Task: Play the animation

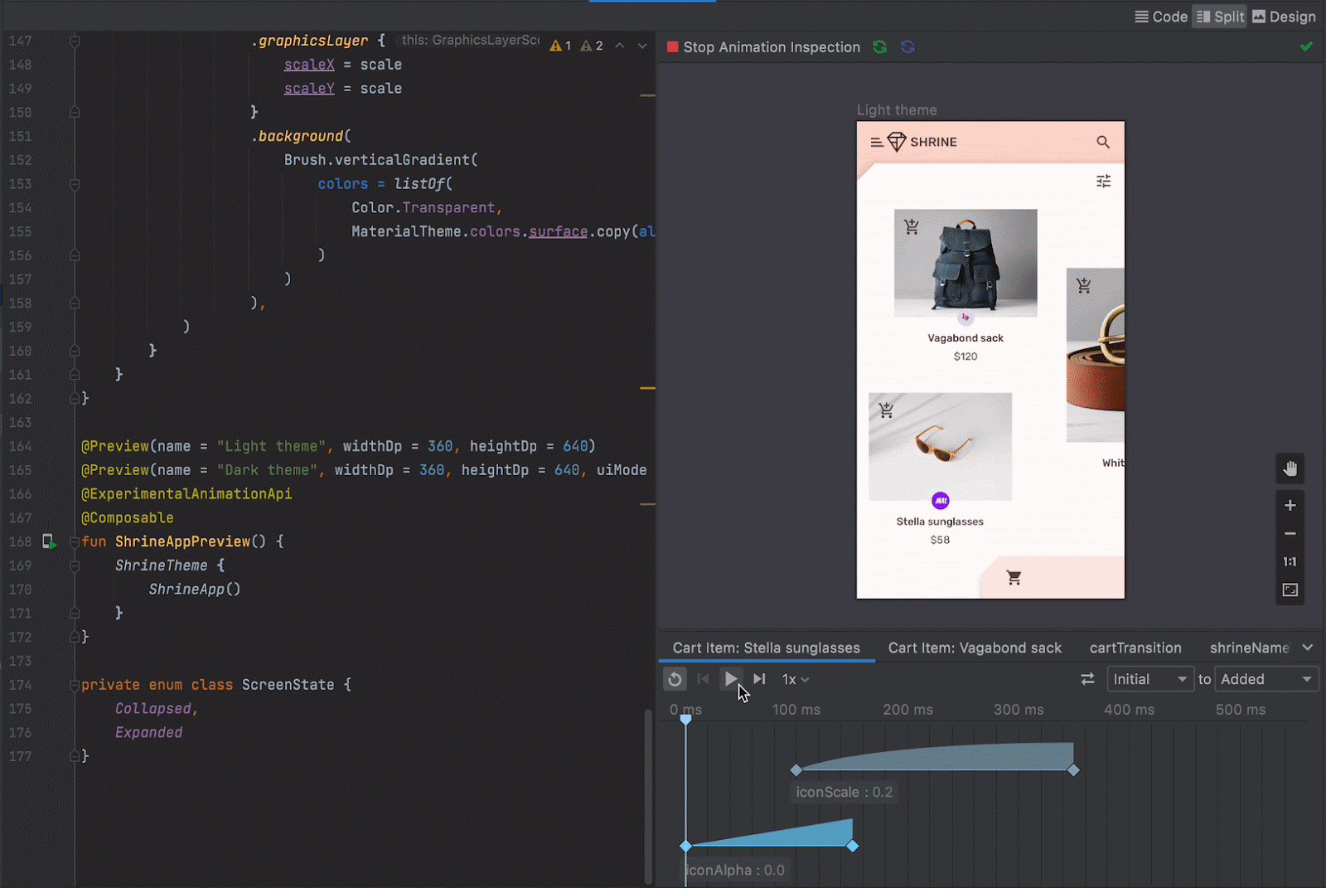Action: [731, 679]
